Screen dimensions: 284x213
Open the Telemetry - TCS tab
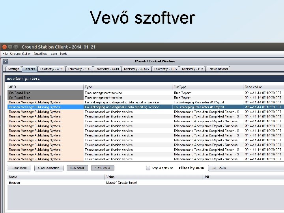[165, 69]
